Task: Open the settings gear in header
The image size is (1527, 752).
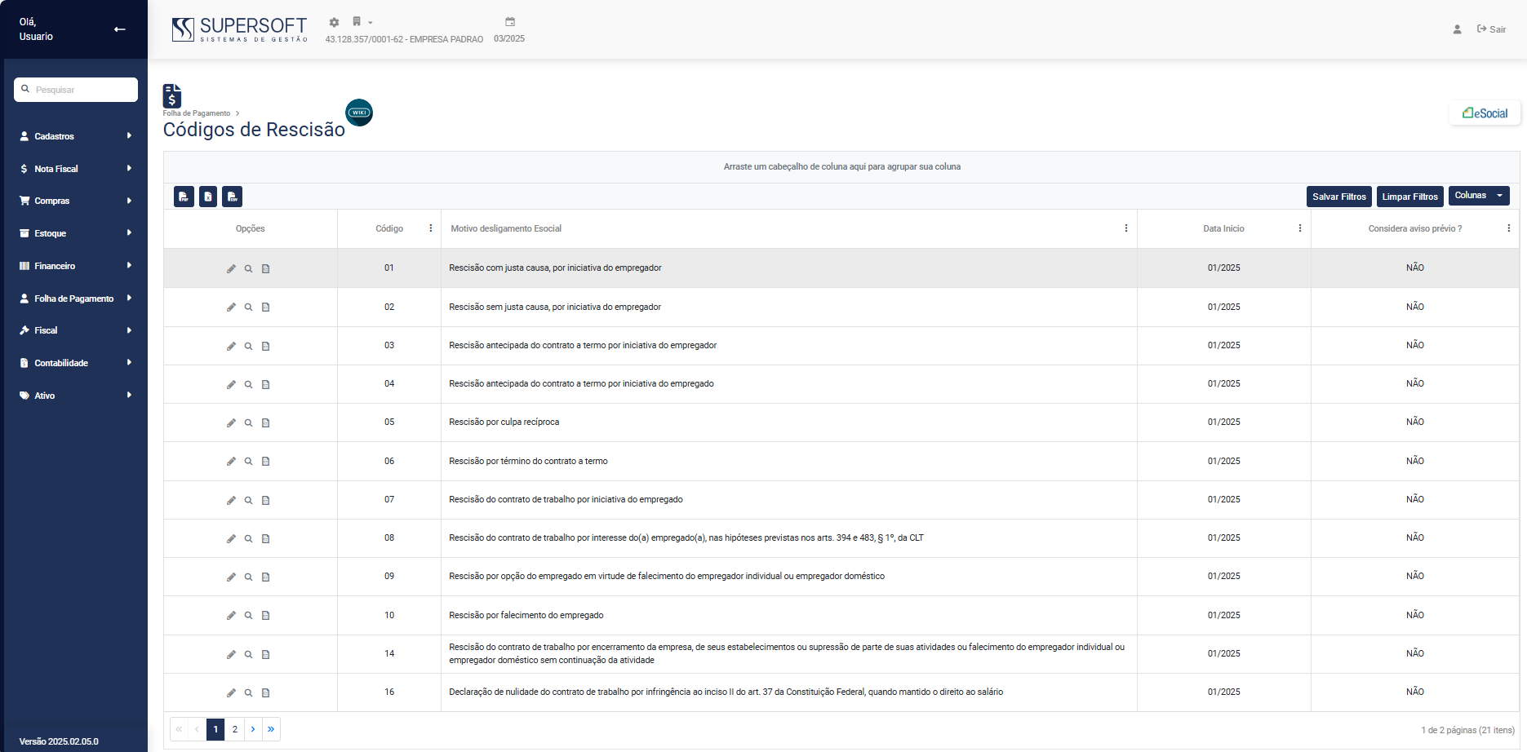Action: (x=334, y=23)
